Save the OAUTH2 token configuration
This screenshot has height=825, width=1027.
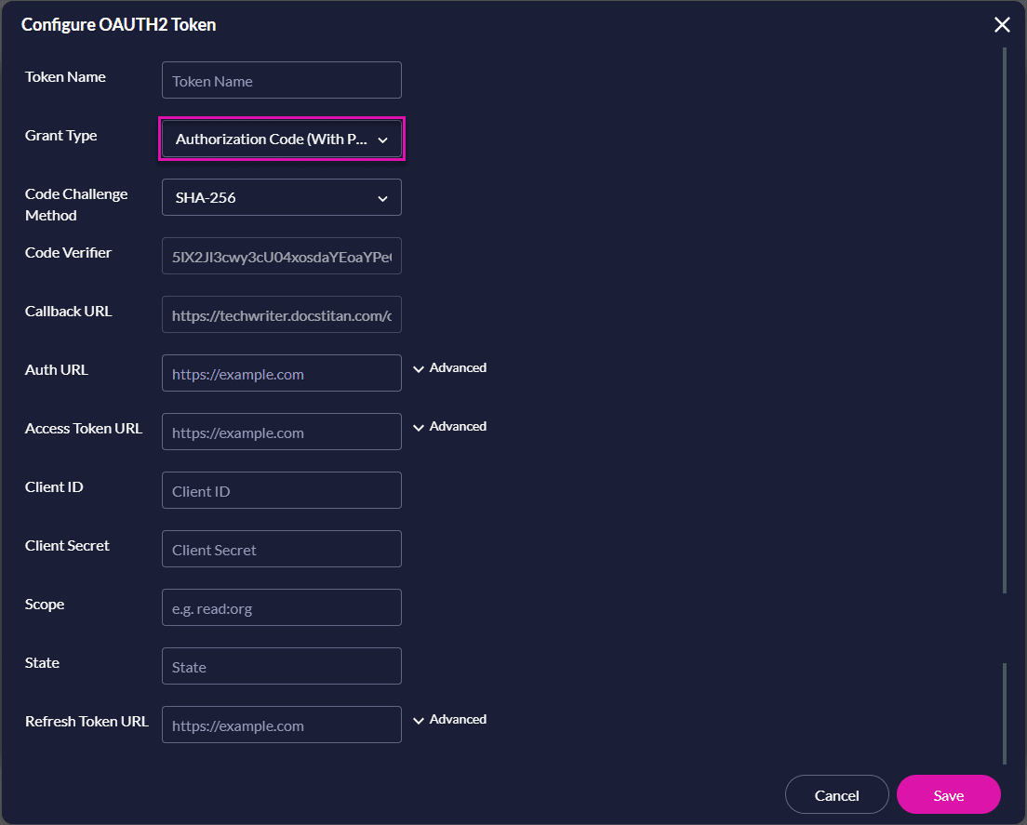(948, 794)
